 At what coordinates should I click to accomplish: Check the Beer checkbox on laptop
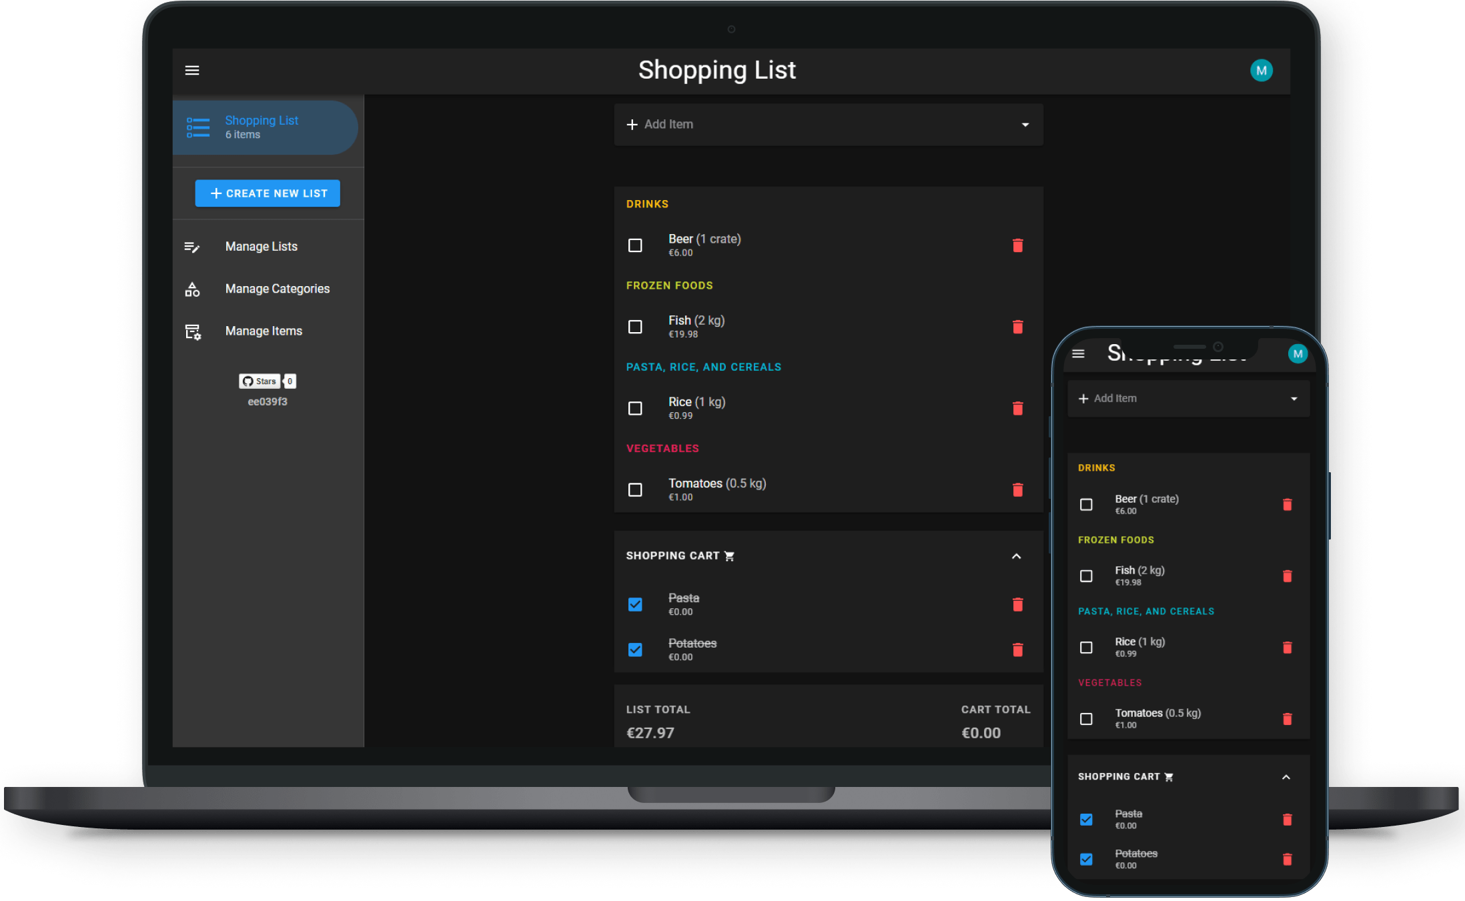[x=635, y=245]
